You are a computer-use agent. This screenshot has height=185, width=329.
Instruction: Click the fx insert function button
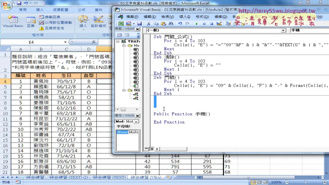pos(94,42)
